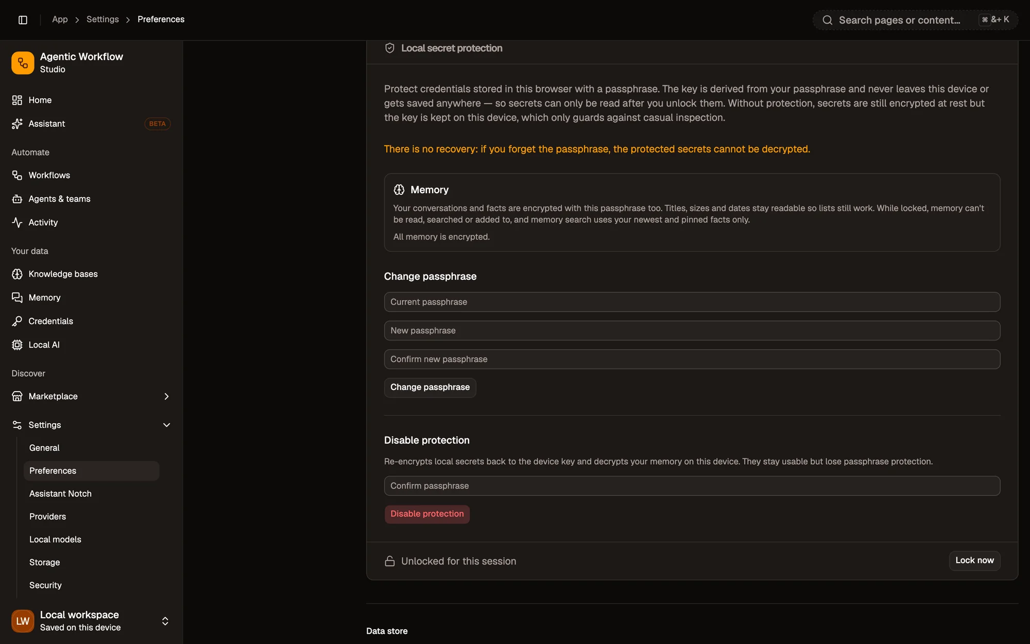
Task: Select Preferences in settings submenu
Action: [92, 471]
